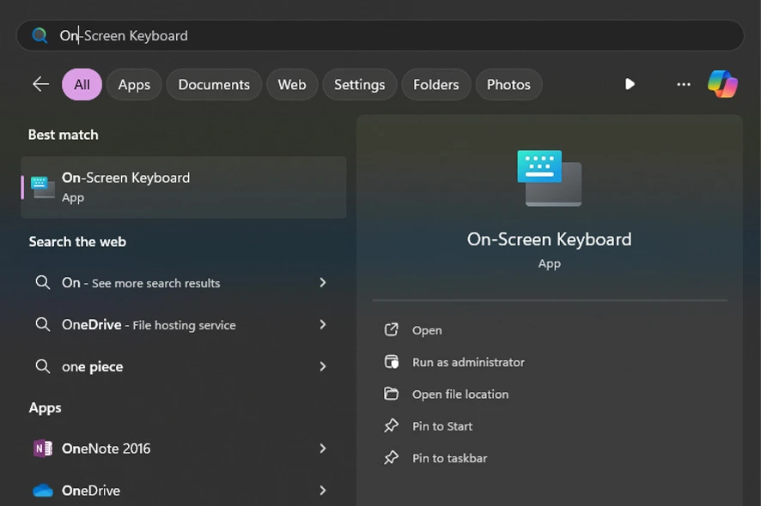Viewport: 761px width, 506px height.
Task: Expand the 'On - See more search results' chevron
Action: click(x=323, y=282)
